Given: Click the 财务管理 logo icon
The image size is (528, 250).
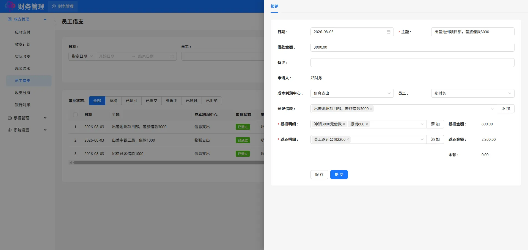Looking at the screenshot, I should 10,6.
